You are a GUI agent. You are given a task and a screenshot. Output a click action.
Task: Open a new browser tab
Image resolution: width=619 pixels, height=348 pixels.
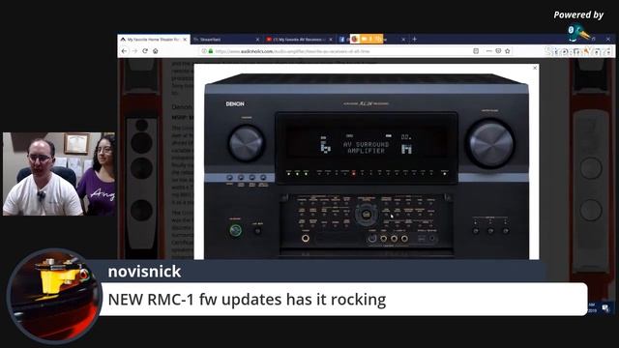point(415,39)
